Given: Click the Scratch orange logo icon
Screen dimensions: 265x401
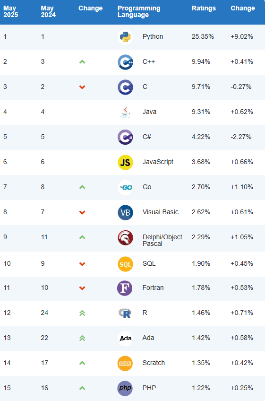Looking at the screenshot, I should (x=125, y=363).
